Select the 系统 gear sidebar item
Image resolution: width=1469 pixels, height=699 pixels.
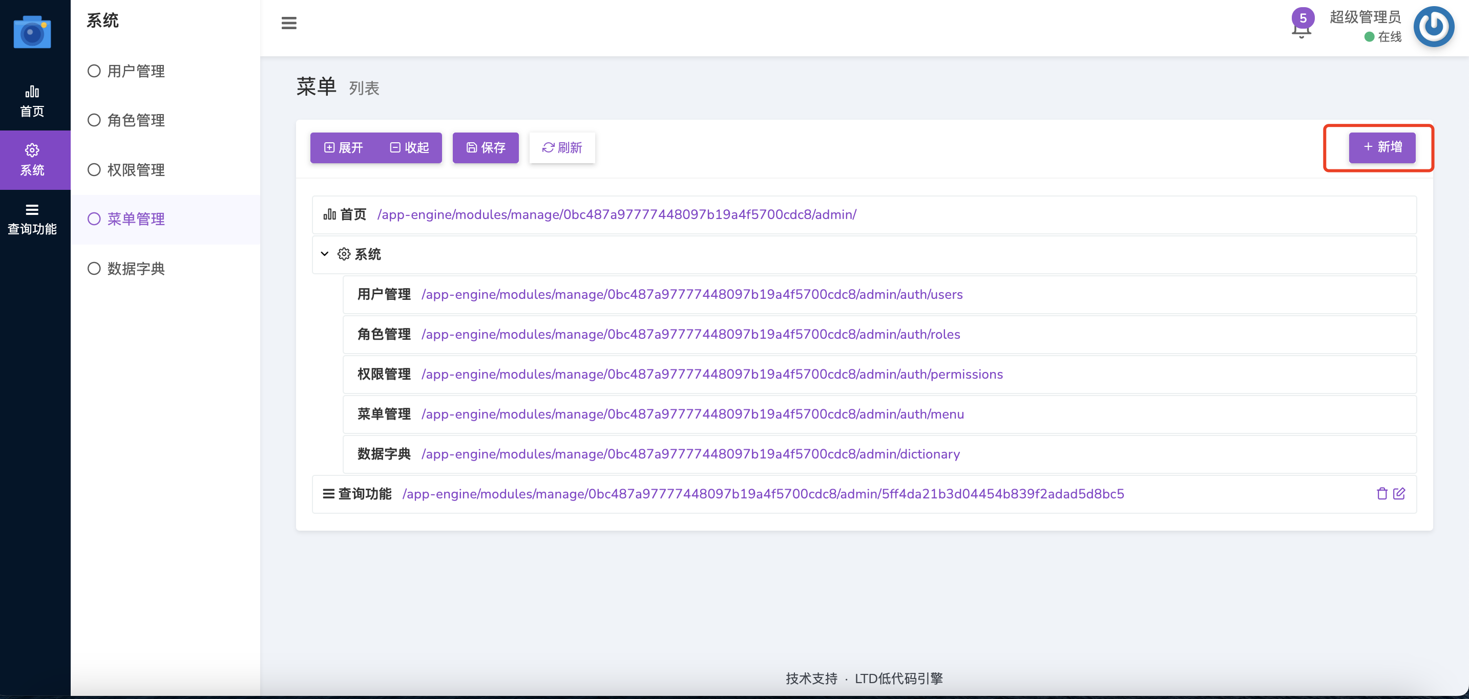[x=32, y=160]
